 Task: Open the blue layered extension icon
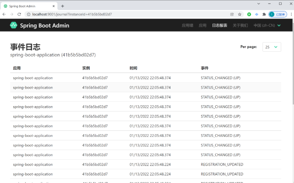(257, 14)
